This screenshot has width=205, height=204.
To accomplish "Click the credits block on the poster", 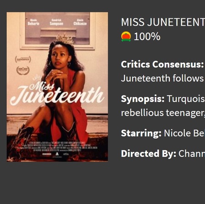I will (59, 146).
